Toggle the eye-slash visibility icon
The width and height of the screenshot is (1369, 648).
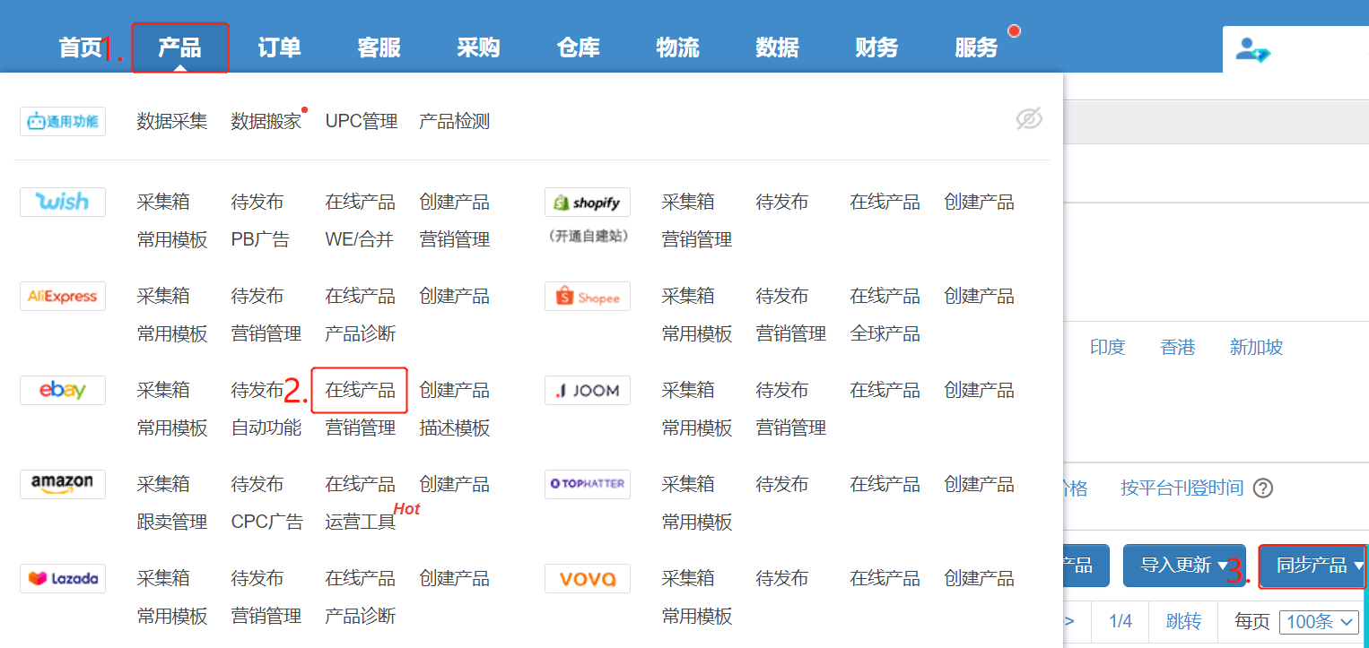click(1029, 119)
